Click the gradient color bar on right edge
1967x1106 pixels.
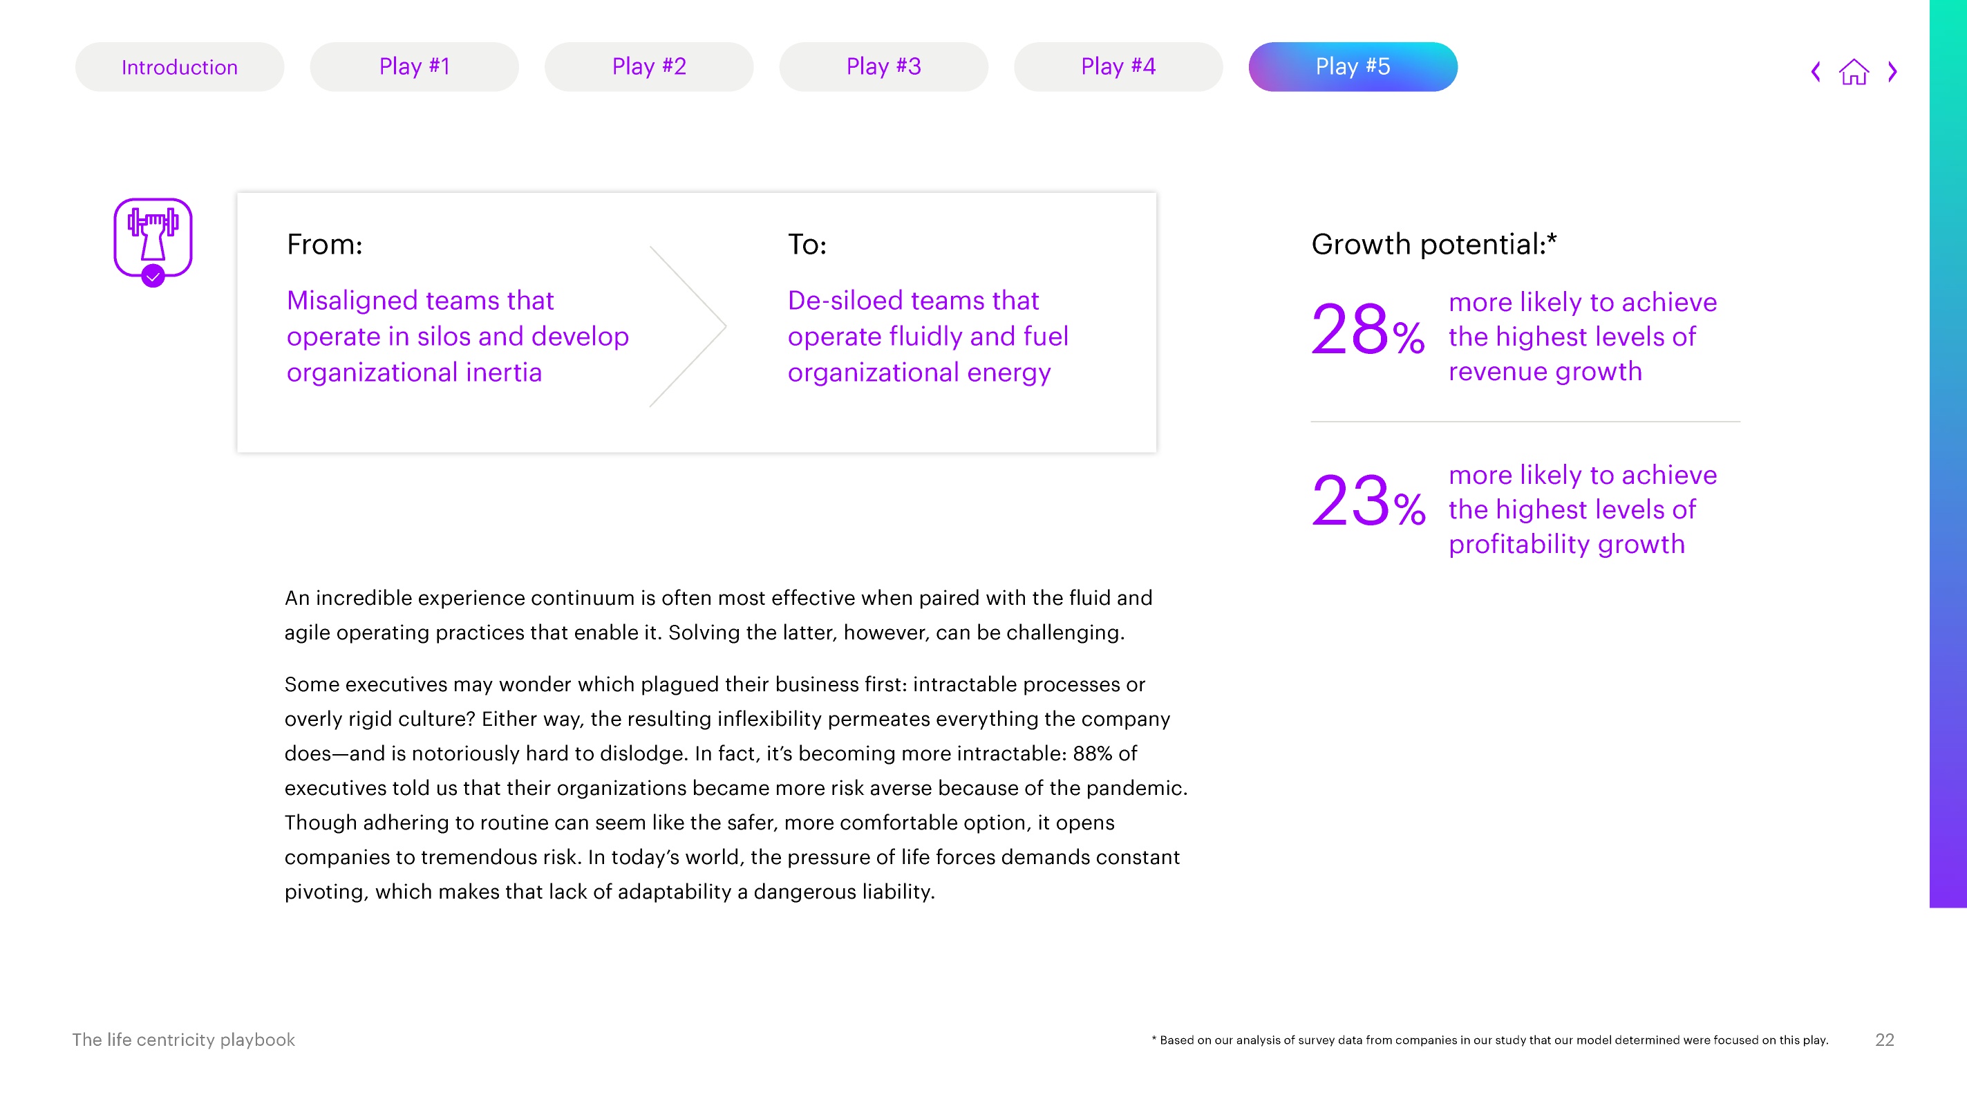[1948, 453]
